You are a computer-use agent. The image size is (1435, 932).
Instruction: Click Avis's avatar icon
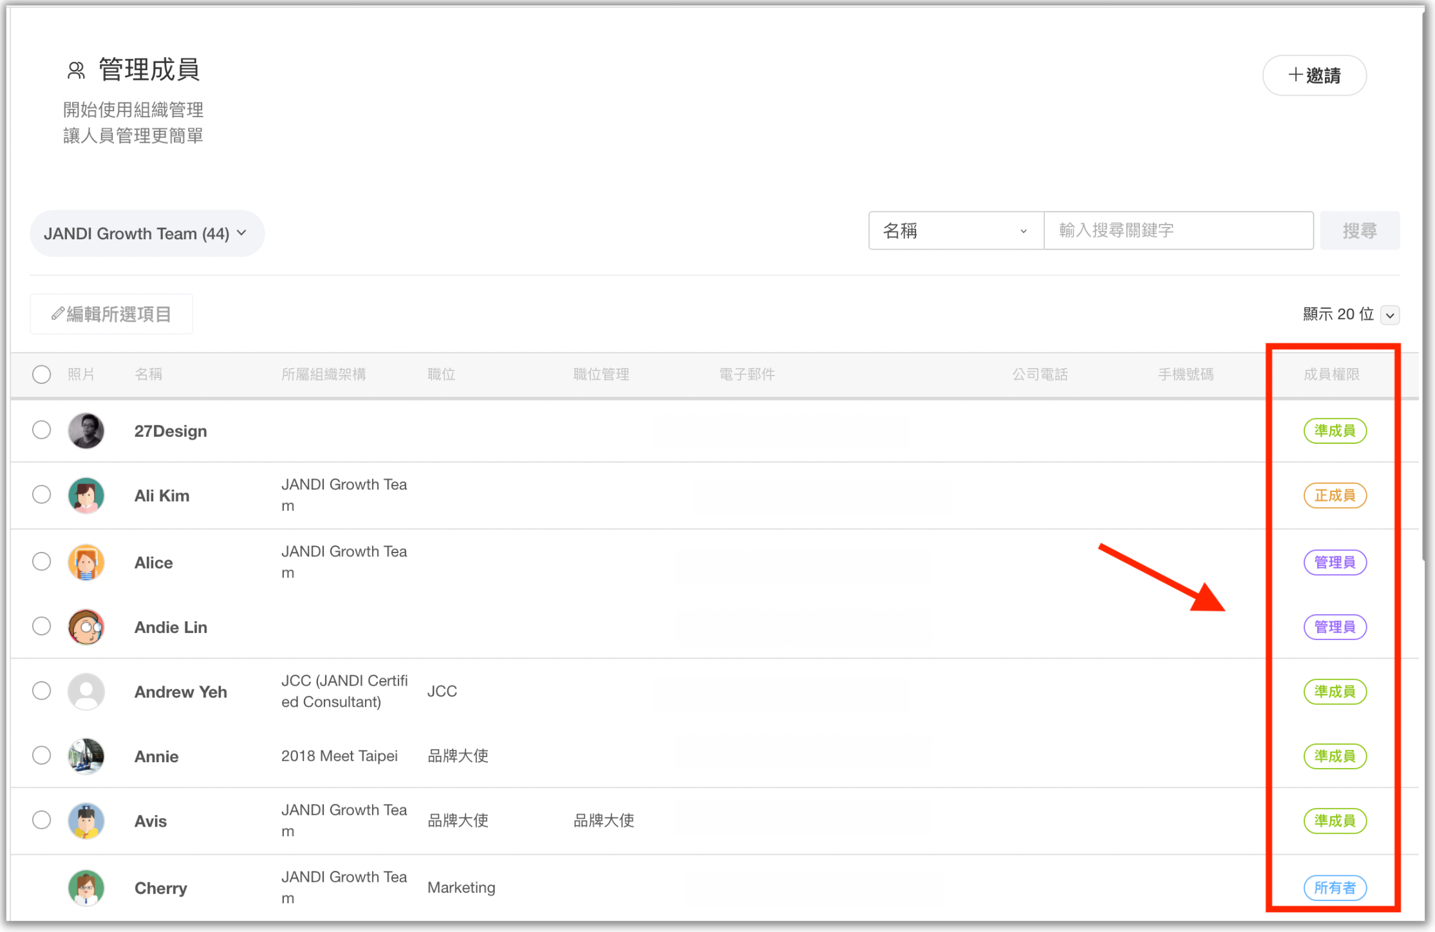[x=86, y=821]
